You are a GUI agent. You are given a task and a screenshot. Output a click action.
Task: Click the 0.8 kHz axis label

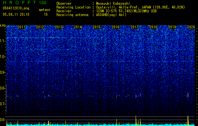[3, 88]
